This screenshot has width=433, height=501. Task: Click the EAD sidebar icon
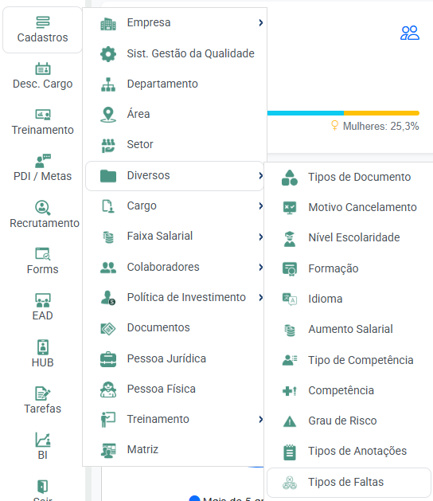(42, 300)
